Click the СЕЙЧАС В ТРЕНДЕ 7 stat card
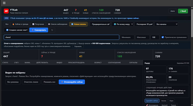 click(58, 55)
